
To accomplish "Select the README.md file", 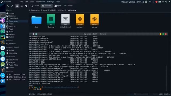I will tap(65, 21).
